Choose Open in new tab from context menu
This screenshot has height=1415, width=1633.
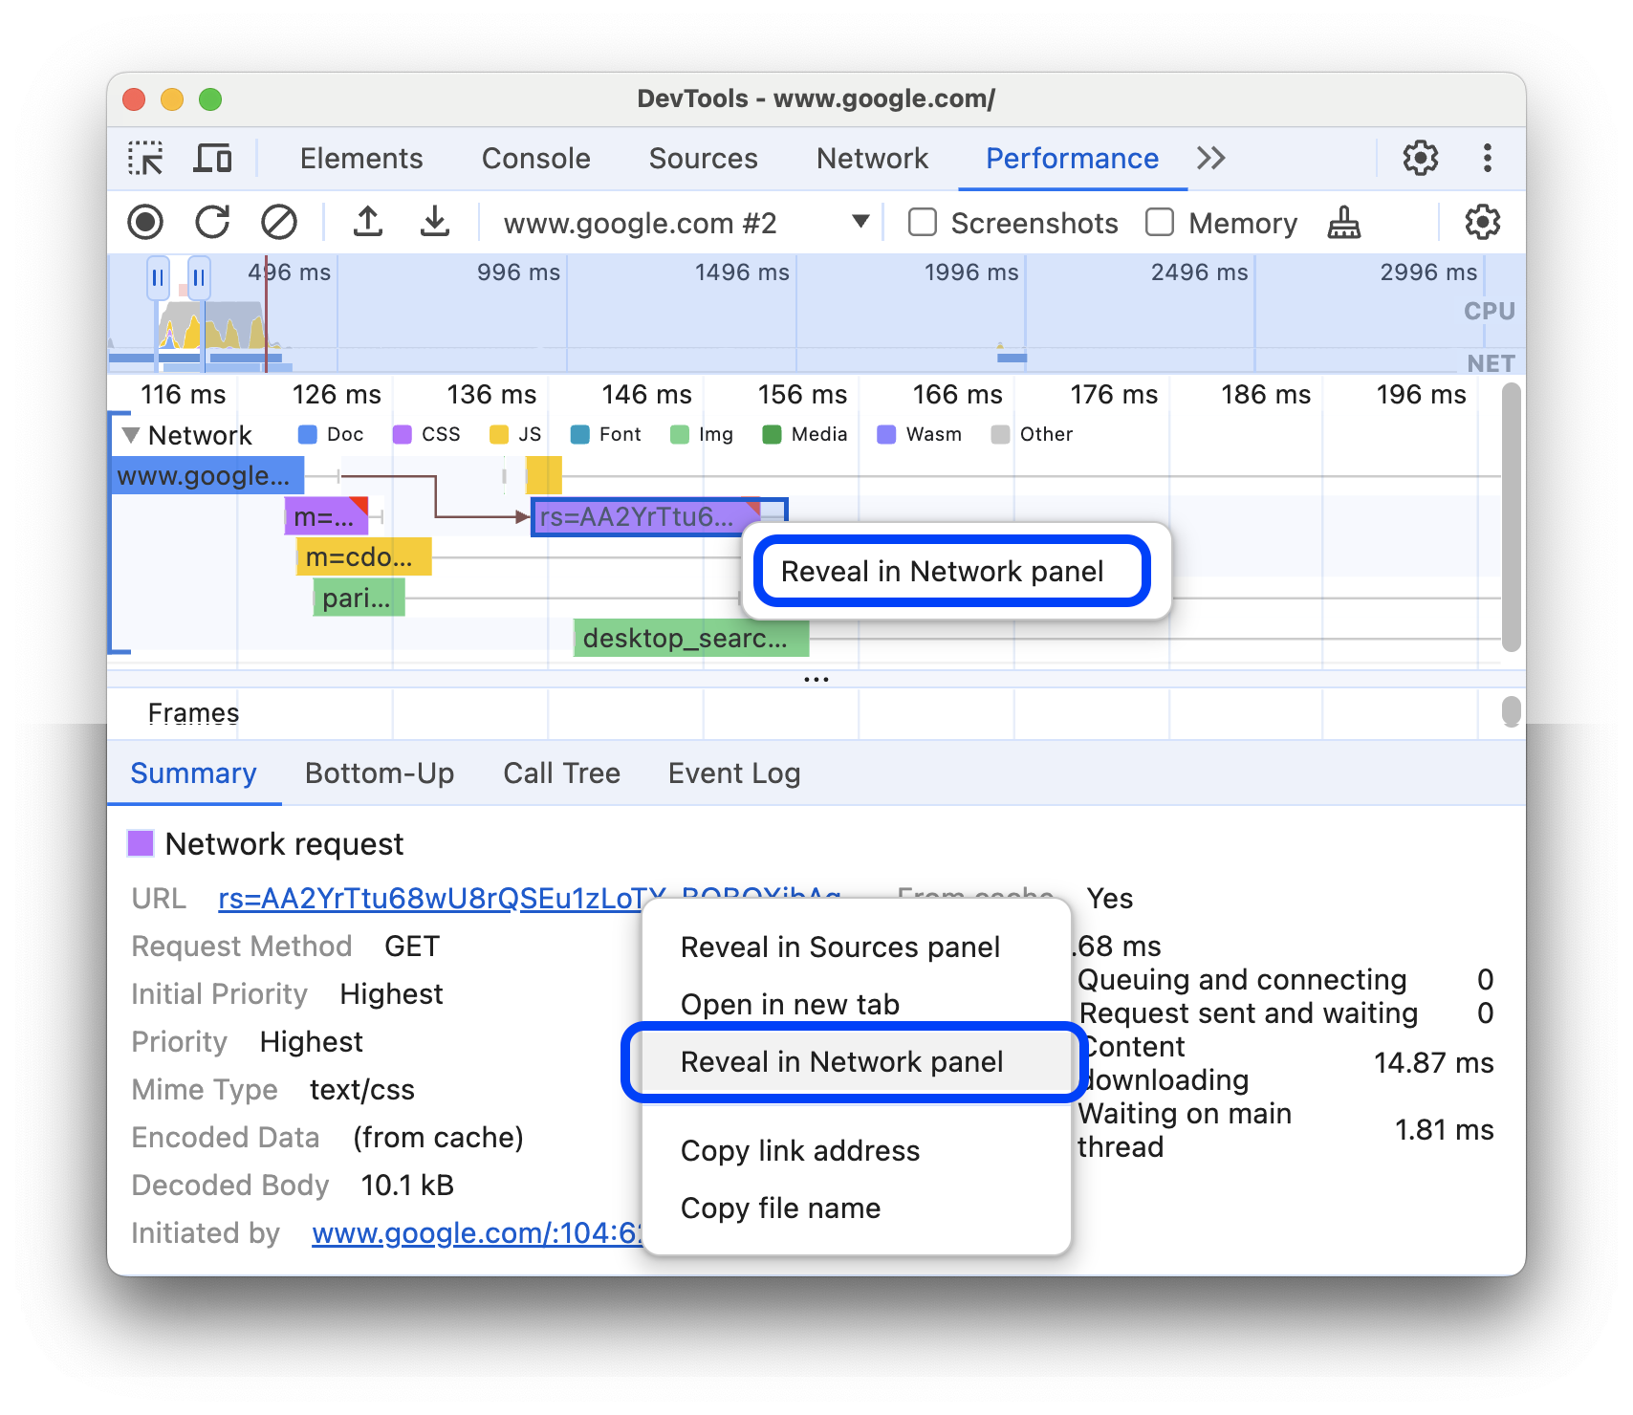click(x=789, y=1004)
